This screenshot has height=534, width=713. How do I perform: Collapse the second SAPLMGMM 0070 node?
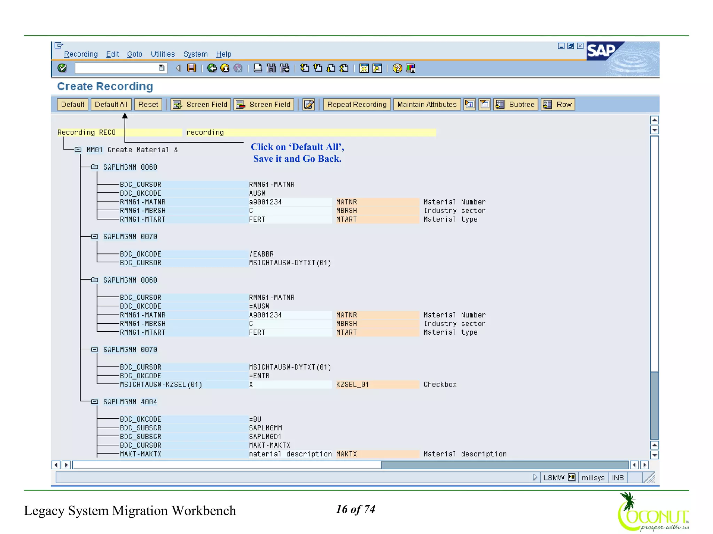94,349
